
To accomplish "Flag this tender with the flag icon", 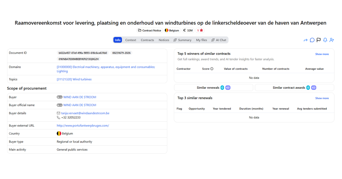I will (x=319, y=40).
